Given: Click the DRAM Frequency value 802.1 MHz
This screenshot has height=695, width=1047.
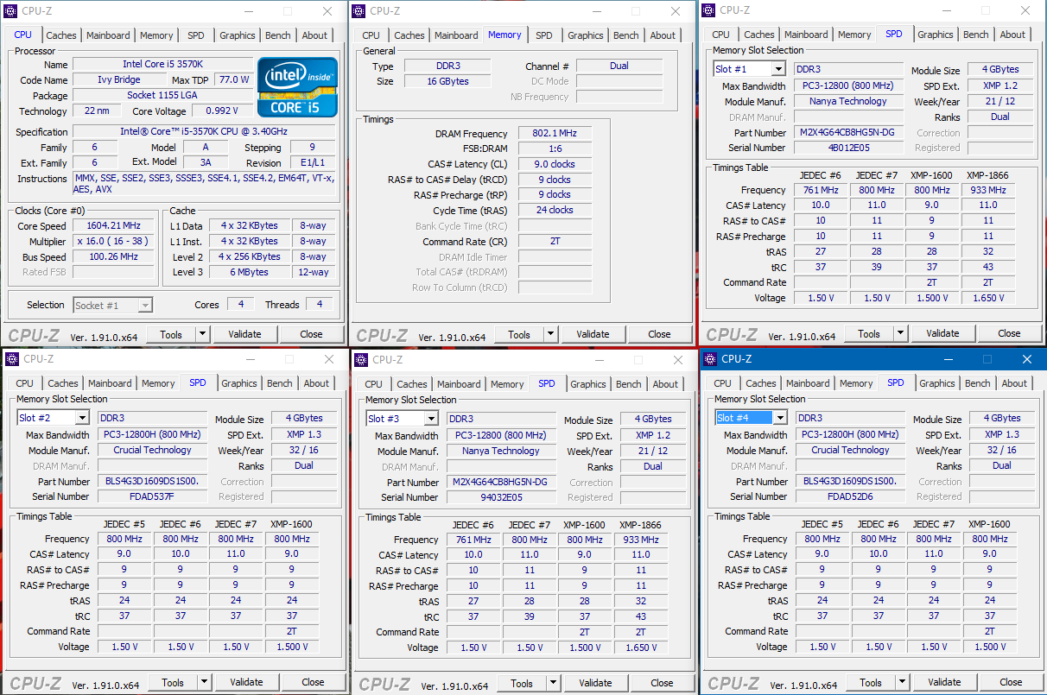Looking at the screenshot, I should point(555,134).
